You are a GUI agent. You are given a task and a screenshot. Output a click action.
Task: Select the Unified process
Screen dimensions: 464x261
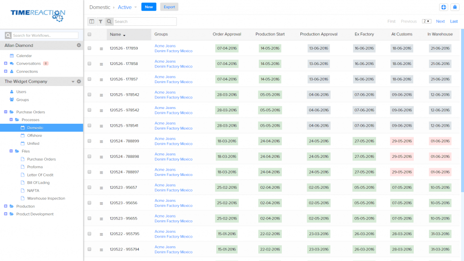(33, 143)
